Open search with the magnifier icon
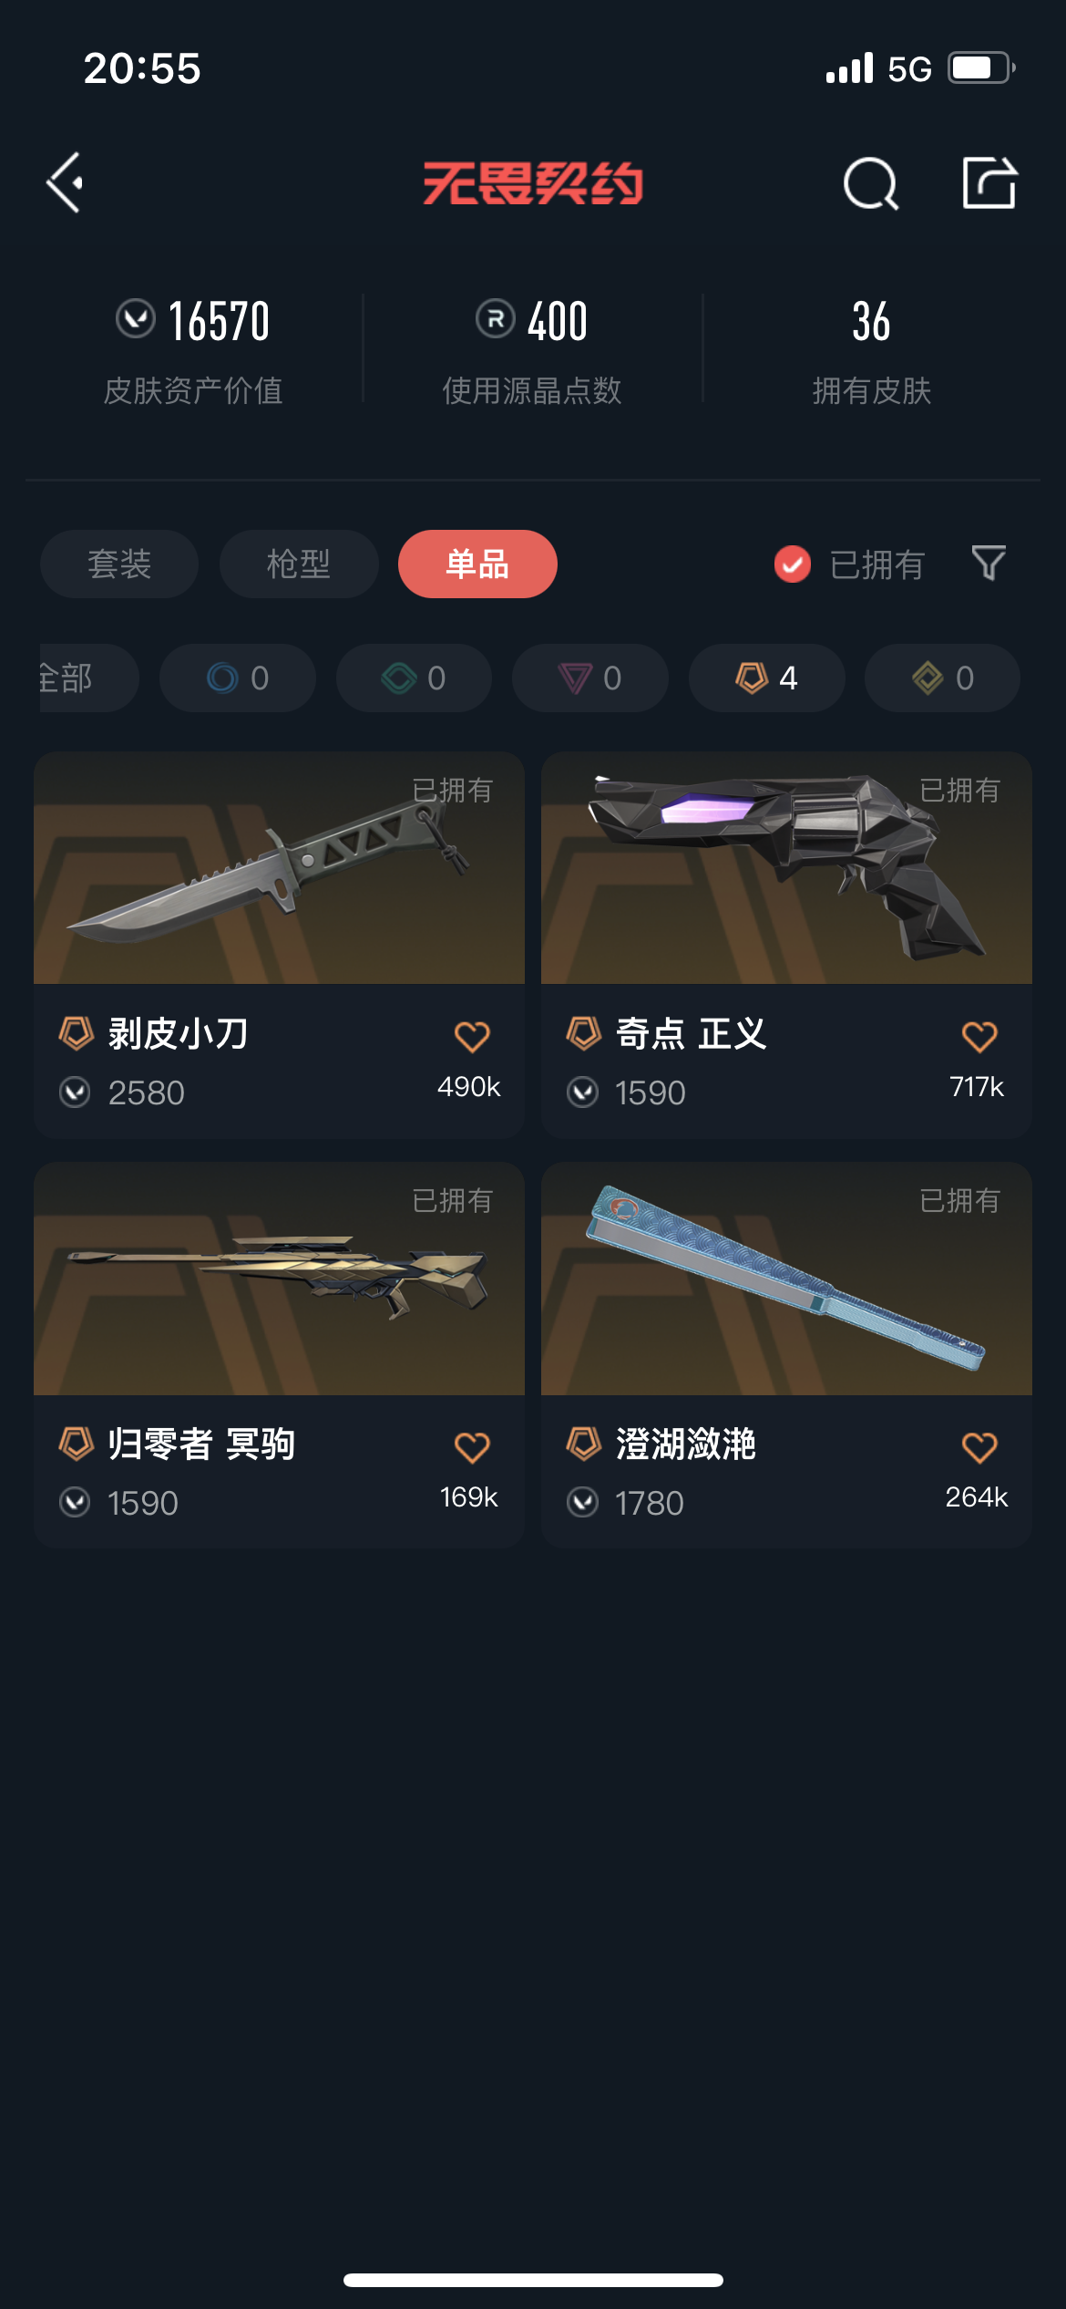The height and width of the screenshot is (2309, 1066). 871,183
